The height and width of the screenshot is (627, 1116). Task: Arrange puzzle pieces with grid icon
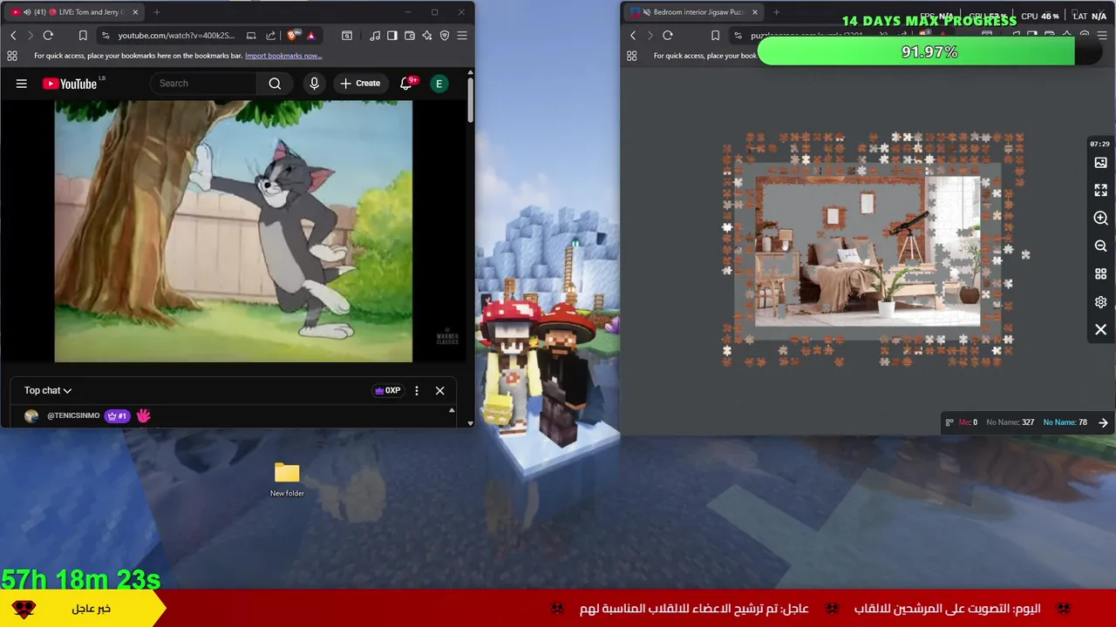tap(1100, 274)
